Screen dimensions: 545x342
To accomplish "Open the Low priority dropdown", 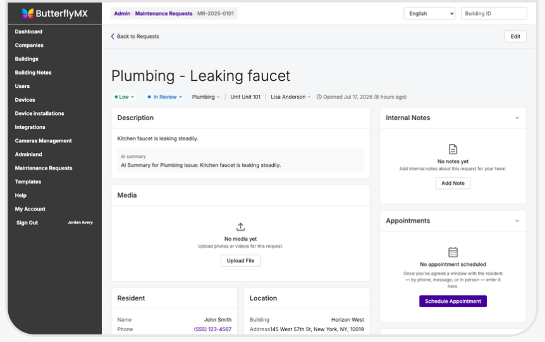I will tap(125, 97).
